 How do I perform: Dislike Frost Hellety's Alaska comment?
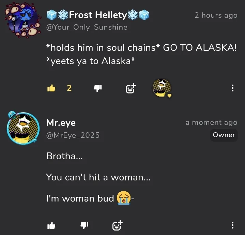(x=98, y=88)
